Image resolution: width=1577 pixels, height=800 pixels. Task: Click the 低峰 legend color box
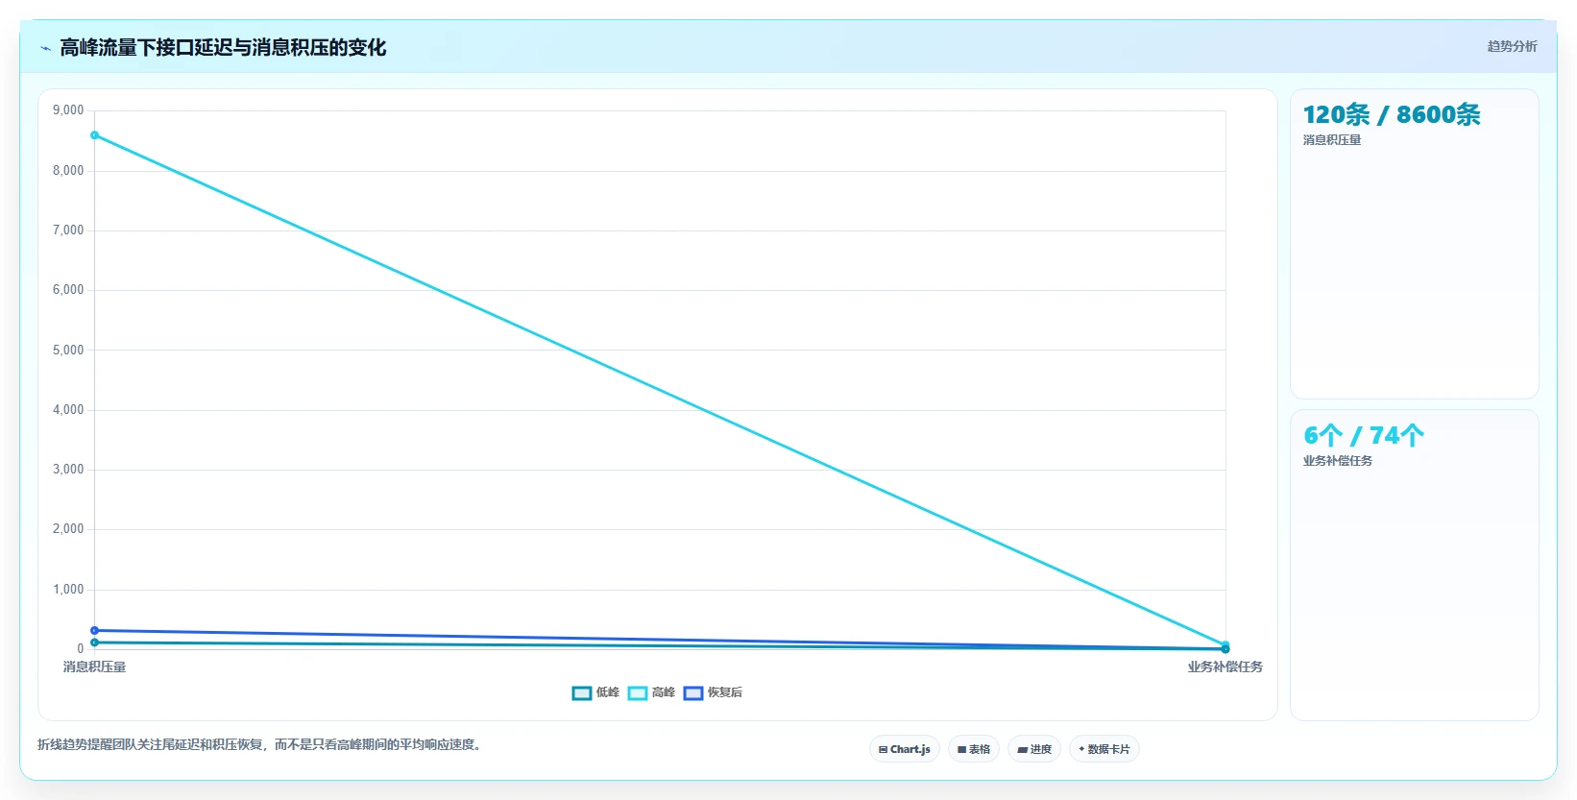582,693
